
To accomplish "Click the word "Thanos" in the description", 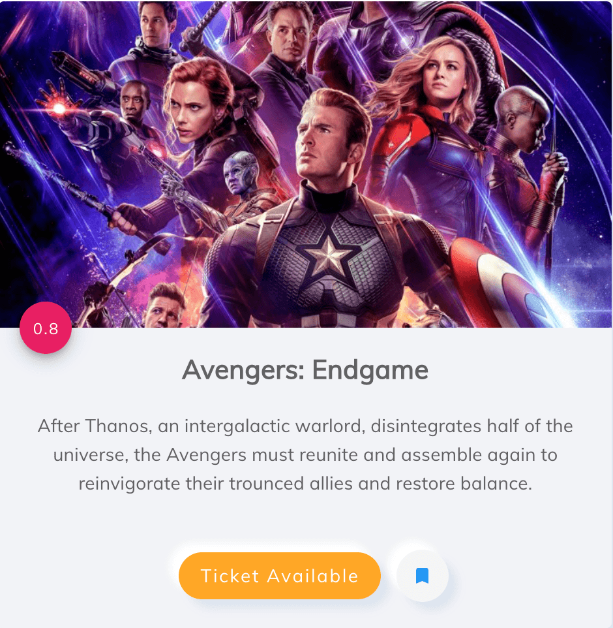I will [x=118, y=426].
